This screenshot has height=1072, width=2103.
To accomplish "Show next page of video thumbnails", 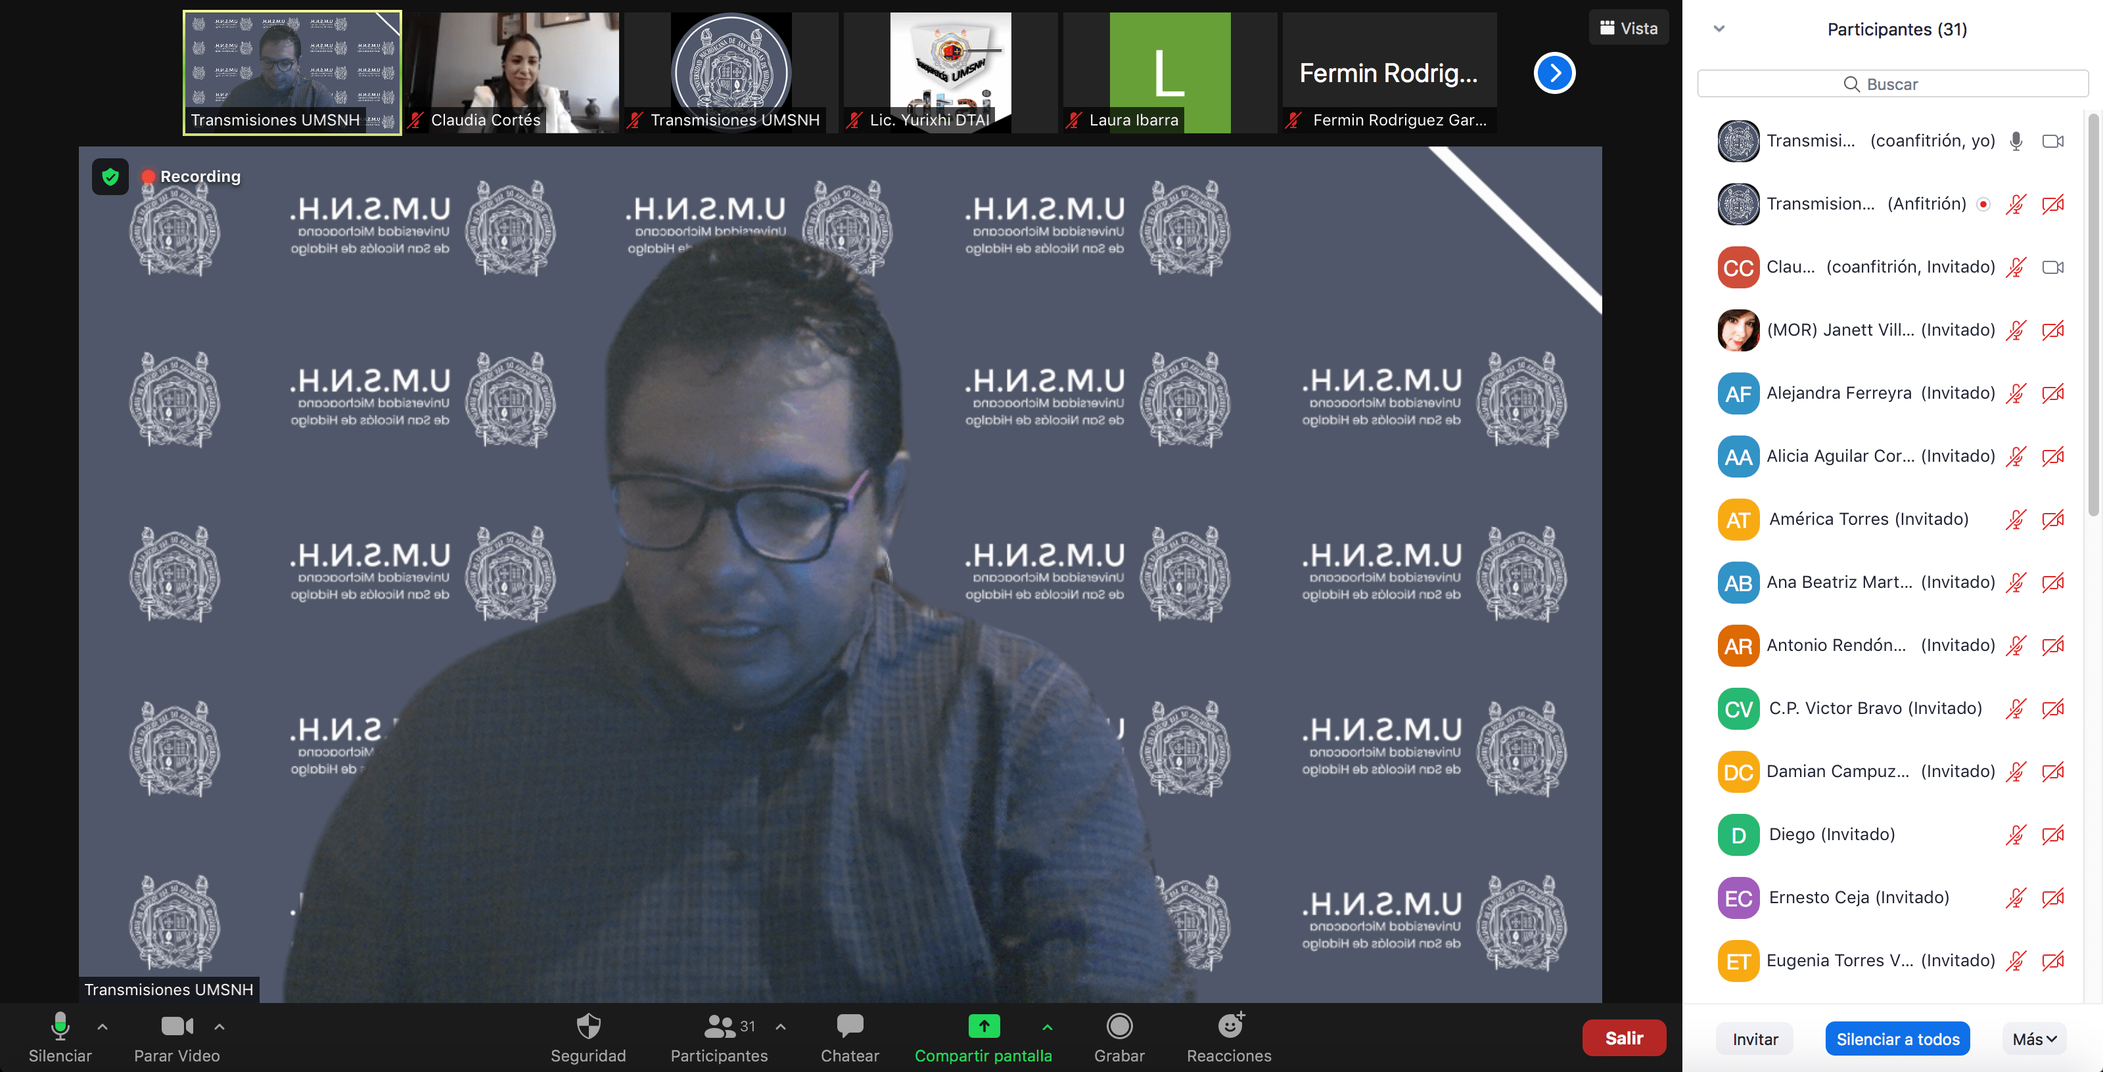I will 1554,74.
